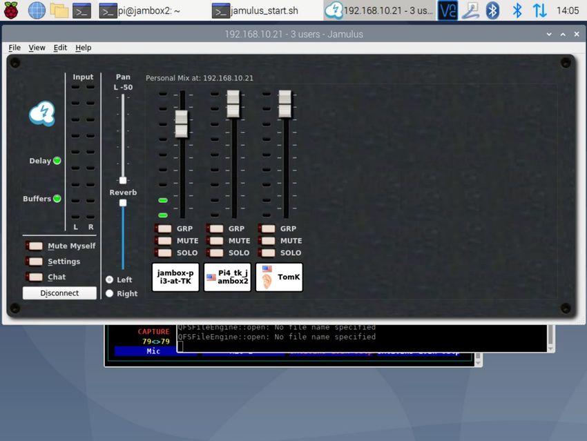Screen dimensions: 587x441
Task: Mute the jambox-pi3-at-TK channel
Action: point(163,240)
